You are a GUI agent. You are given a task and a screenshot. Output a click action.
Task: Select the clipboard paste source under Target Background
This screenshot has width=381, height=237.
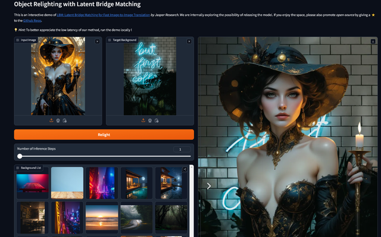[157, 121]
